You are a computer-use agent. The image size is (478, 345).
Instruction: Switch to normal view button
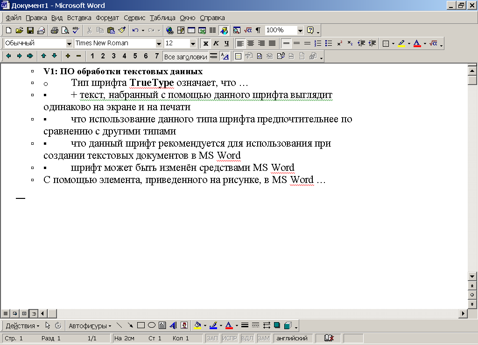pyautogui.click(x=6, y=313)
